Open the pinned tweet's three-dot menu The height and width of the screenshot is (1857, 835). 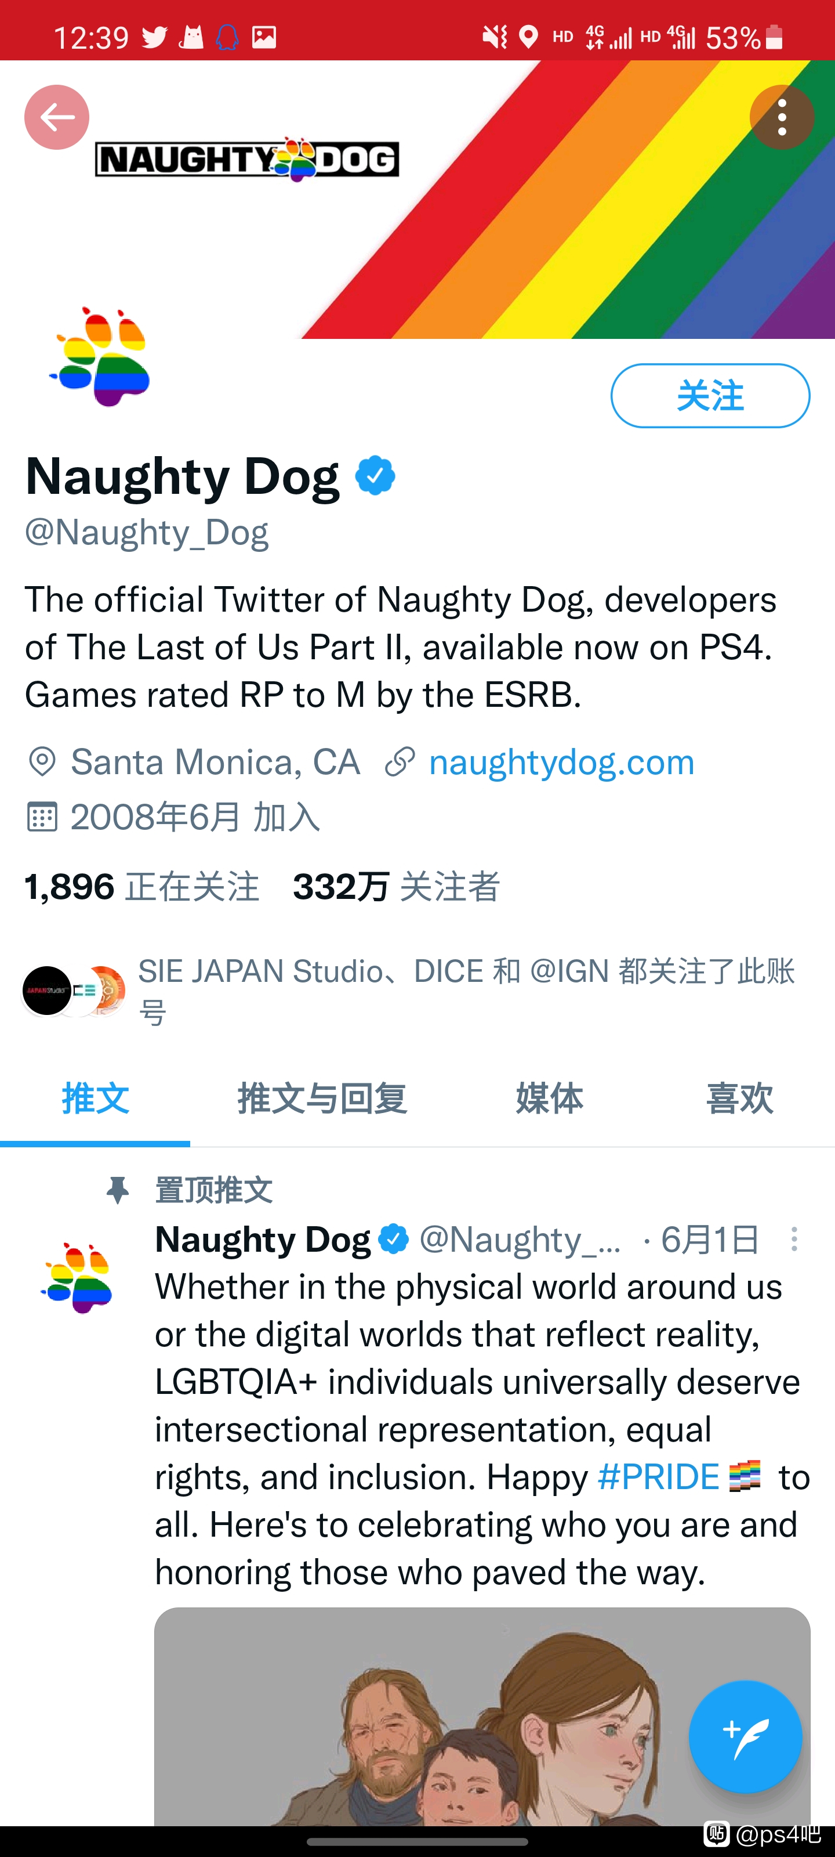(x=794, y=1239)
